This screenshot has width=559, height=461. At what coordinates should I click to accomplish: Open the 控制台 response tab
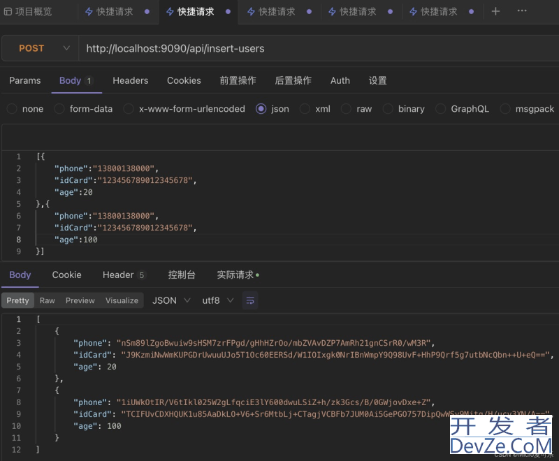point(182,275)
